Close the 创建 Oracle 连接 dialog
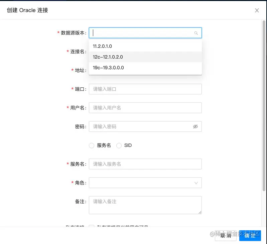267x244 pixels. [x=257, y=10]
